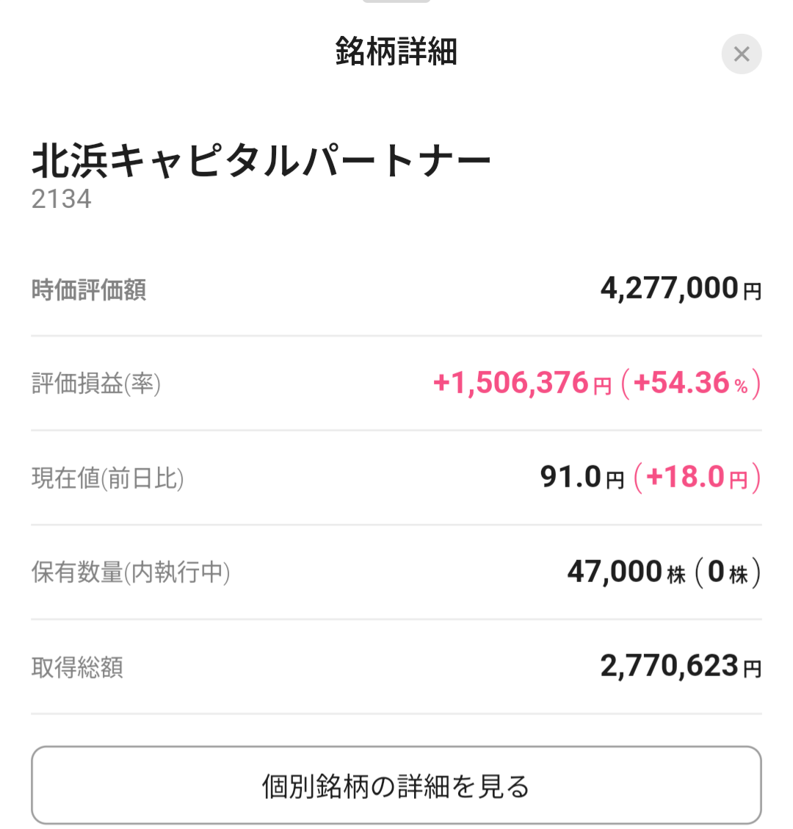Tap the 時価評価額 label
This screenshot has height=829, width=793.
pyautogui.click(x=89, y=290)
